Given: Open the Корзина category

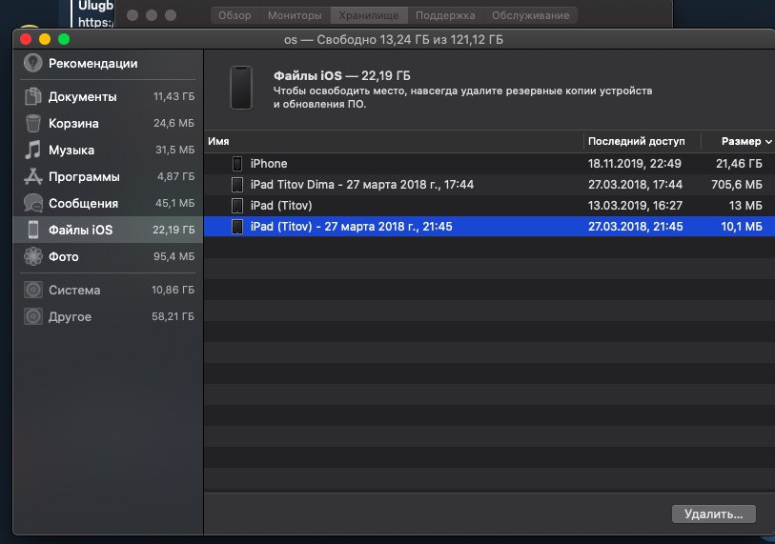Looking at the screenshot, I should pos(108,123).
